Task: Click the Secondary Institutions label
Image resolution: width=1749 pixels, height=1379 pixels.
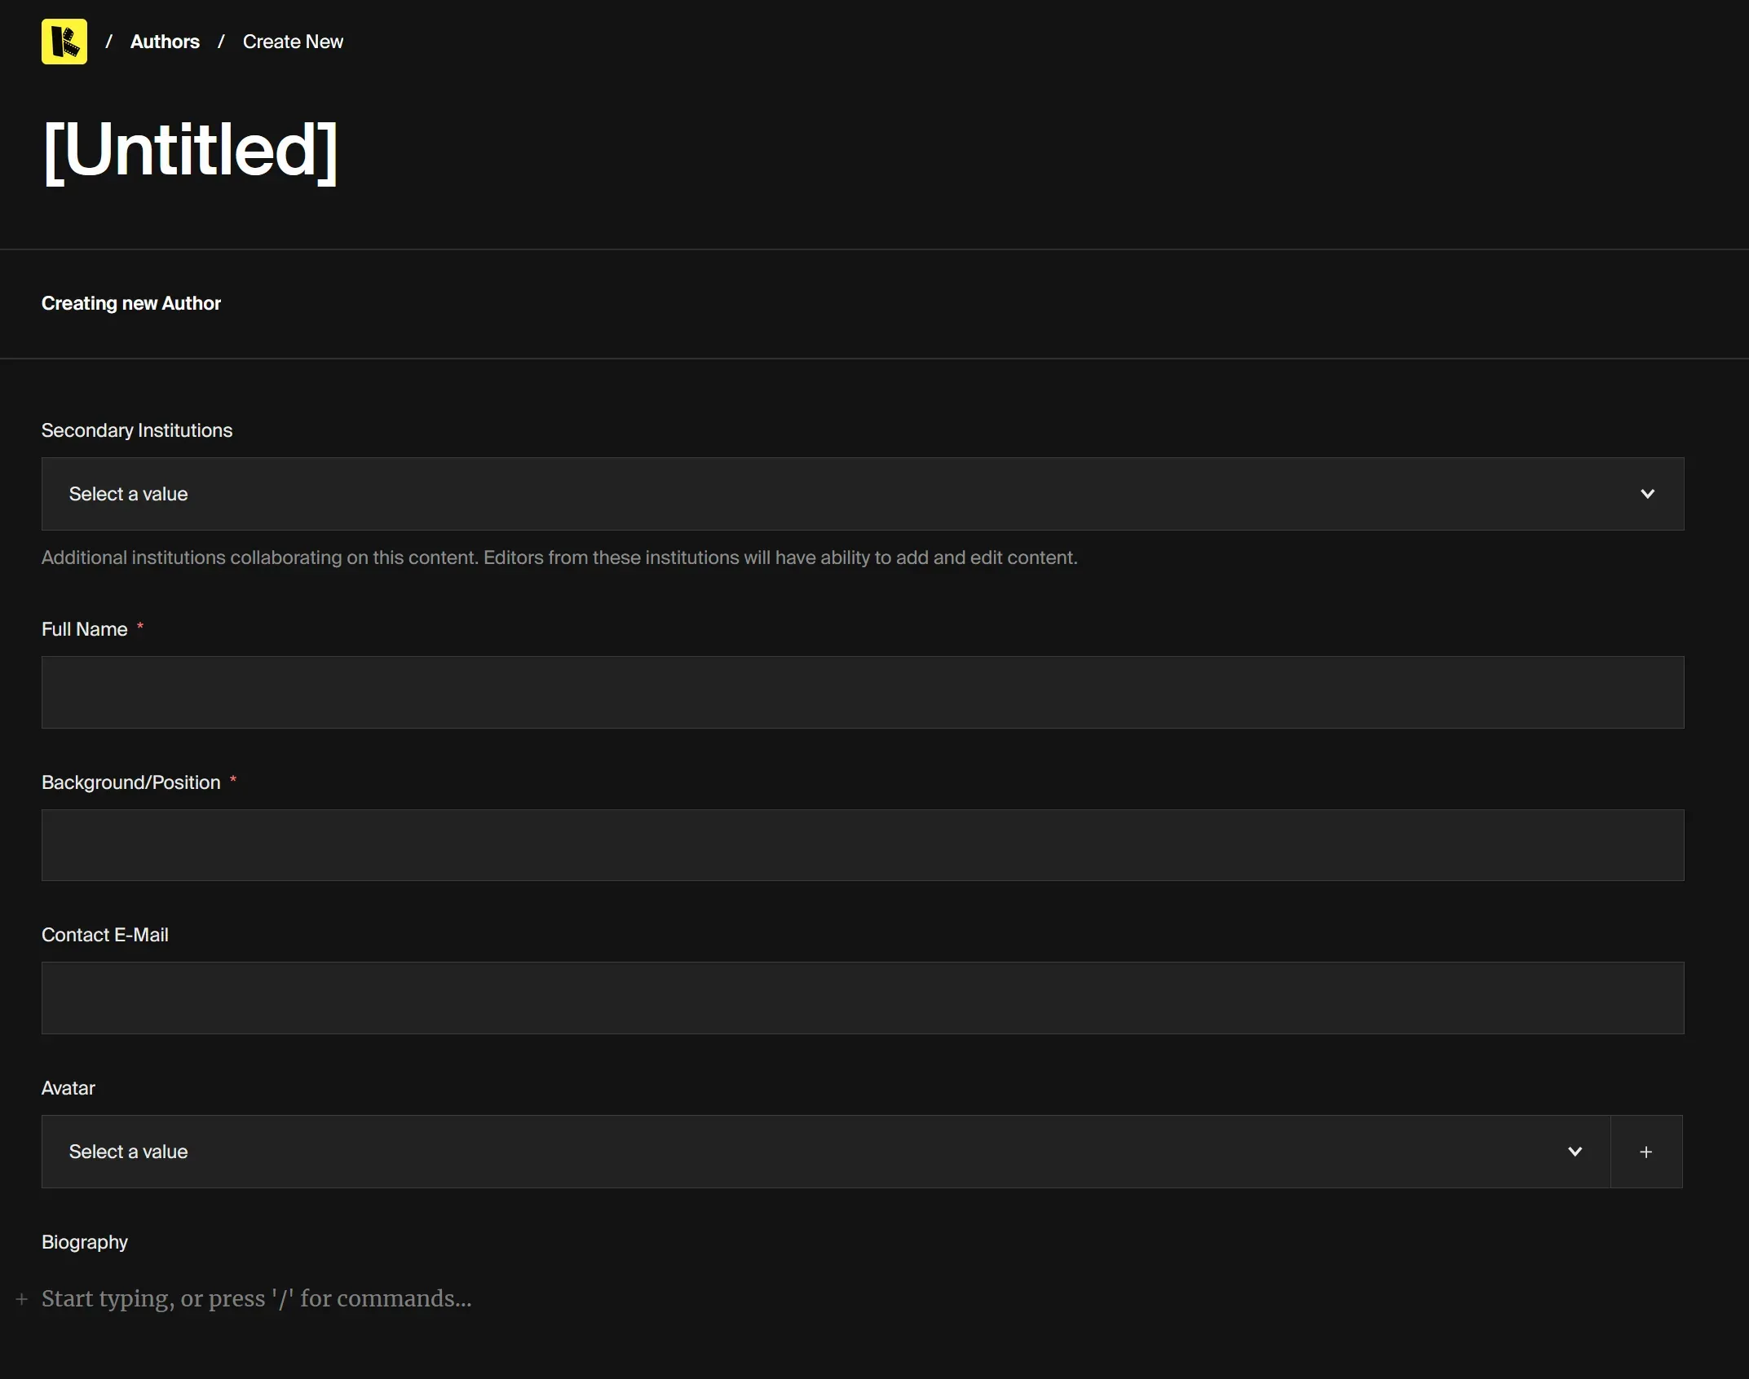Action: click(x=137, y=430)
